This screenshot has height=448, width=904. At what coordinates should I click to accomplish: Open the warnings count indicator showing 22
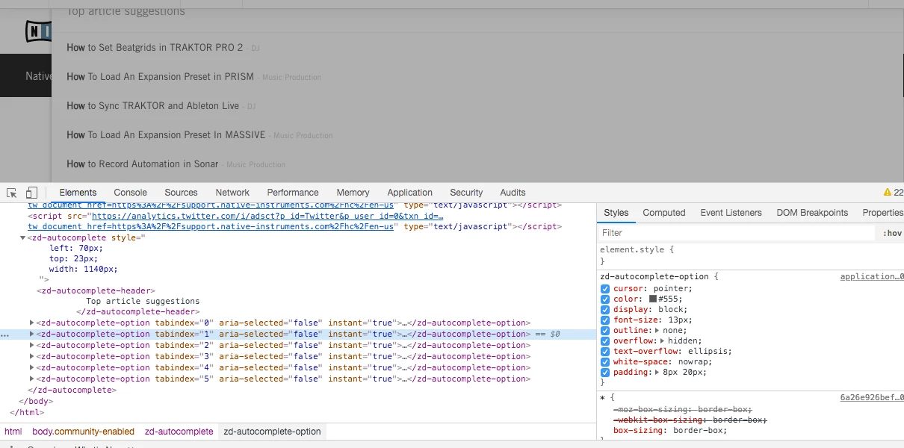click(x=894, y=193)
